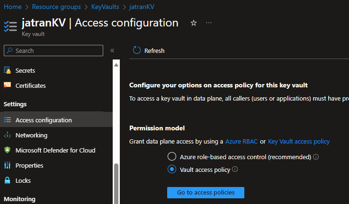Viewport: 349px width, 204px height.
Task: Click the Monitoring section heading
Action: (x=19, y=199)
